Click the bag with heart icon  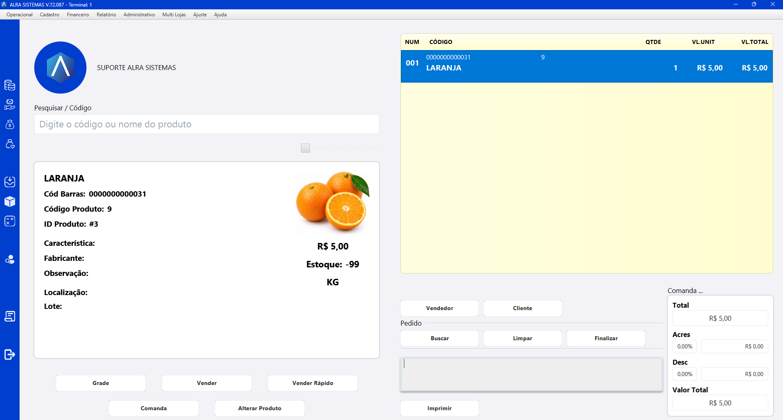click(10, 144)
